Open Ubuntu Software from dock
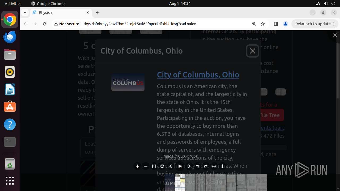 click(x=10, y=107)
